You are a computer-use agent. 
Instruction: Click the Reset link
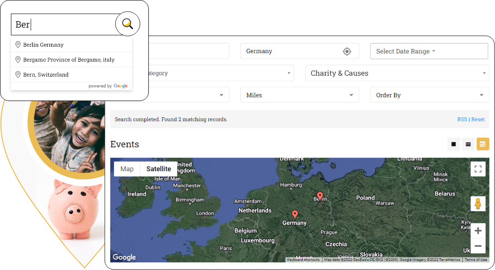[x=478, y=119]
